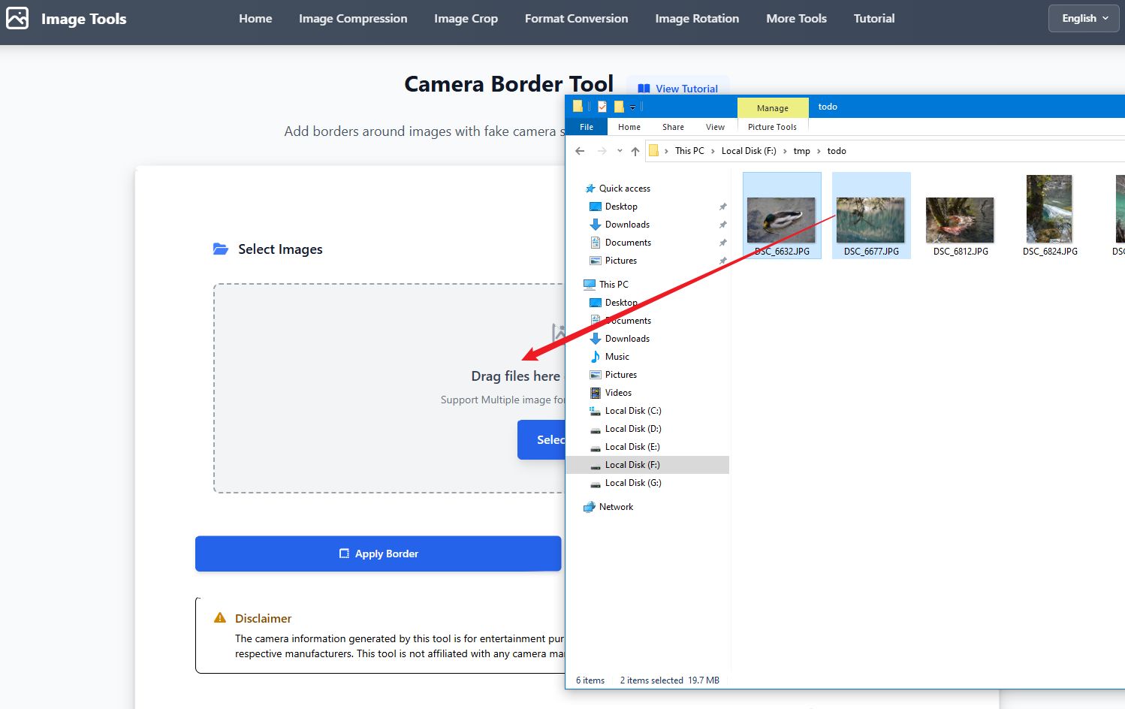1125x709 pixels.
Task: Open Music folder under This PC
Action: [x=617, y=357]
